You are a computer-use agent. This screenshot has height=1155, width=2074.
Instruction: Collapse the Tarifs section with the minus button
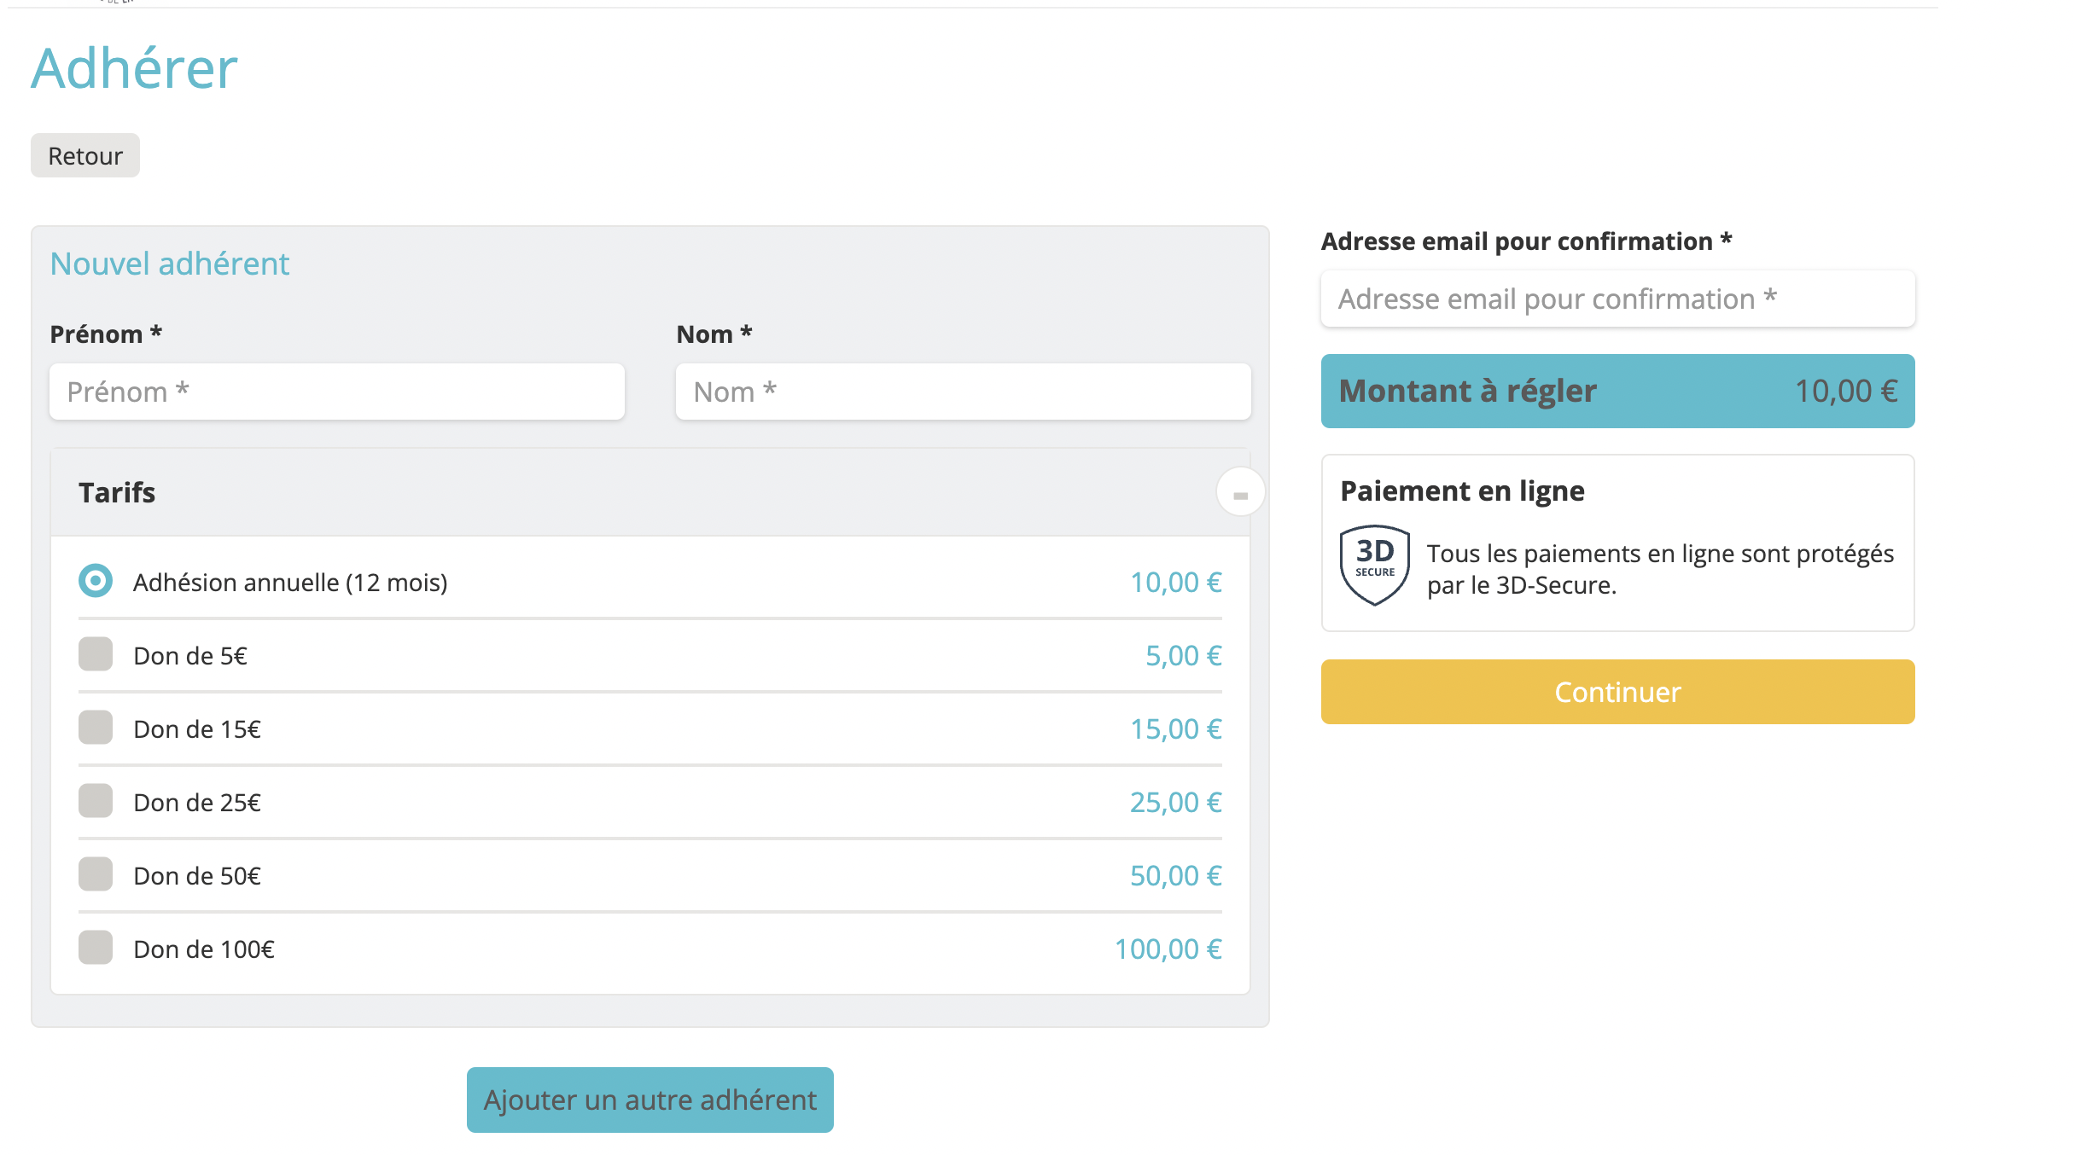click(1239, 492)
